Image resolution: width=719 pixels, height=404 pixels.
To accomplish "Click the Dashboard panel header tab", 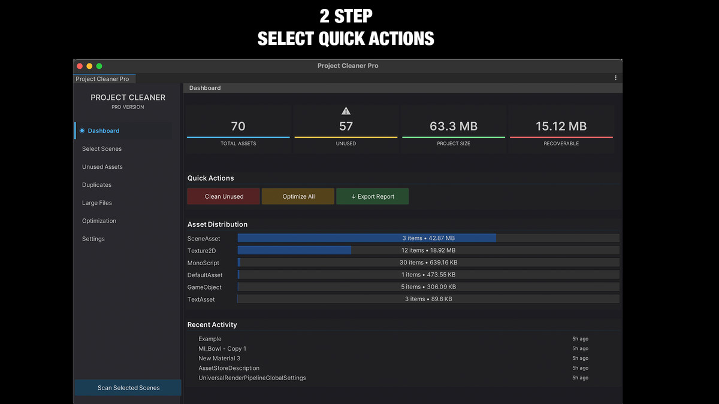I will click(x=205, y=87).
